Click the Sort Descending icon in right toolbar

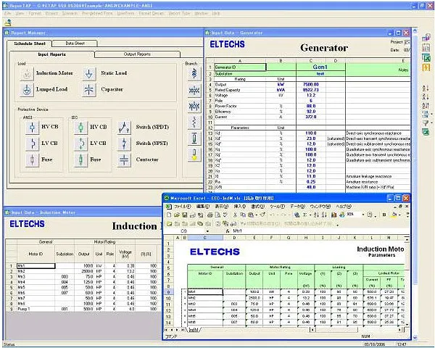(426, 97)
